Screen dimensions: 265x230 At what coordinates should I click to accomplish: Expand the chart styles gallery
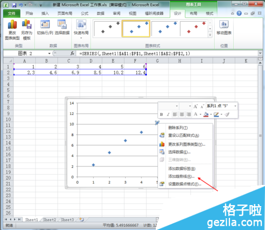coord(210,35)
